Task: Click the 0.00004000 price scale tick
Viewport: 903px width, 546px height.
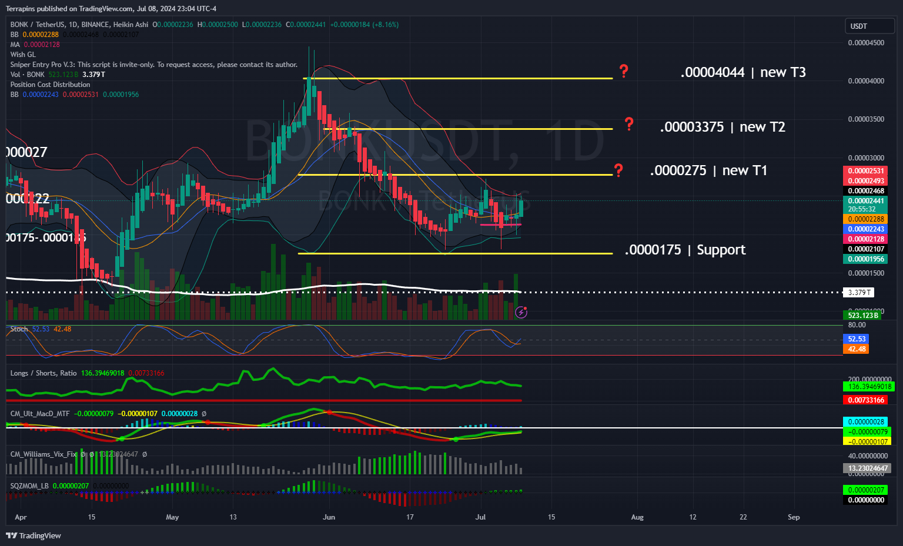Action: [x=866, y=81]
